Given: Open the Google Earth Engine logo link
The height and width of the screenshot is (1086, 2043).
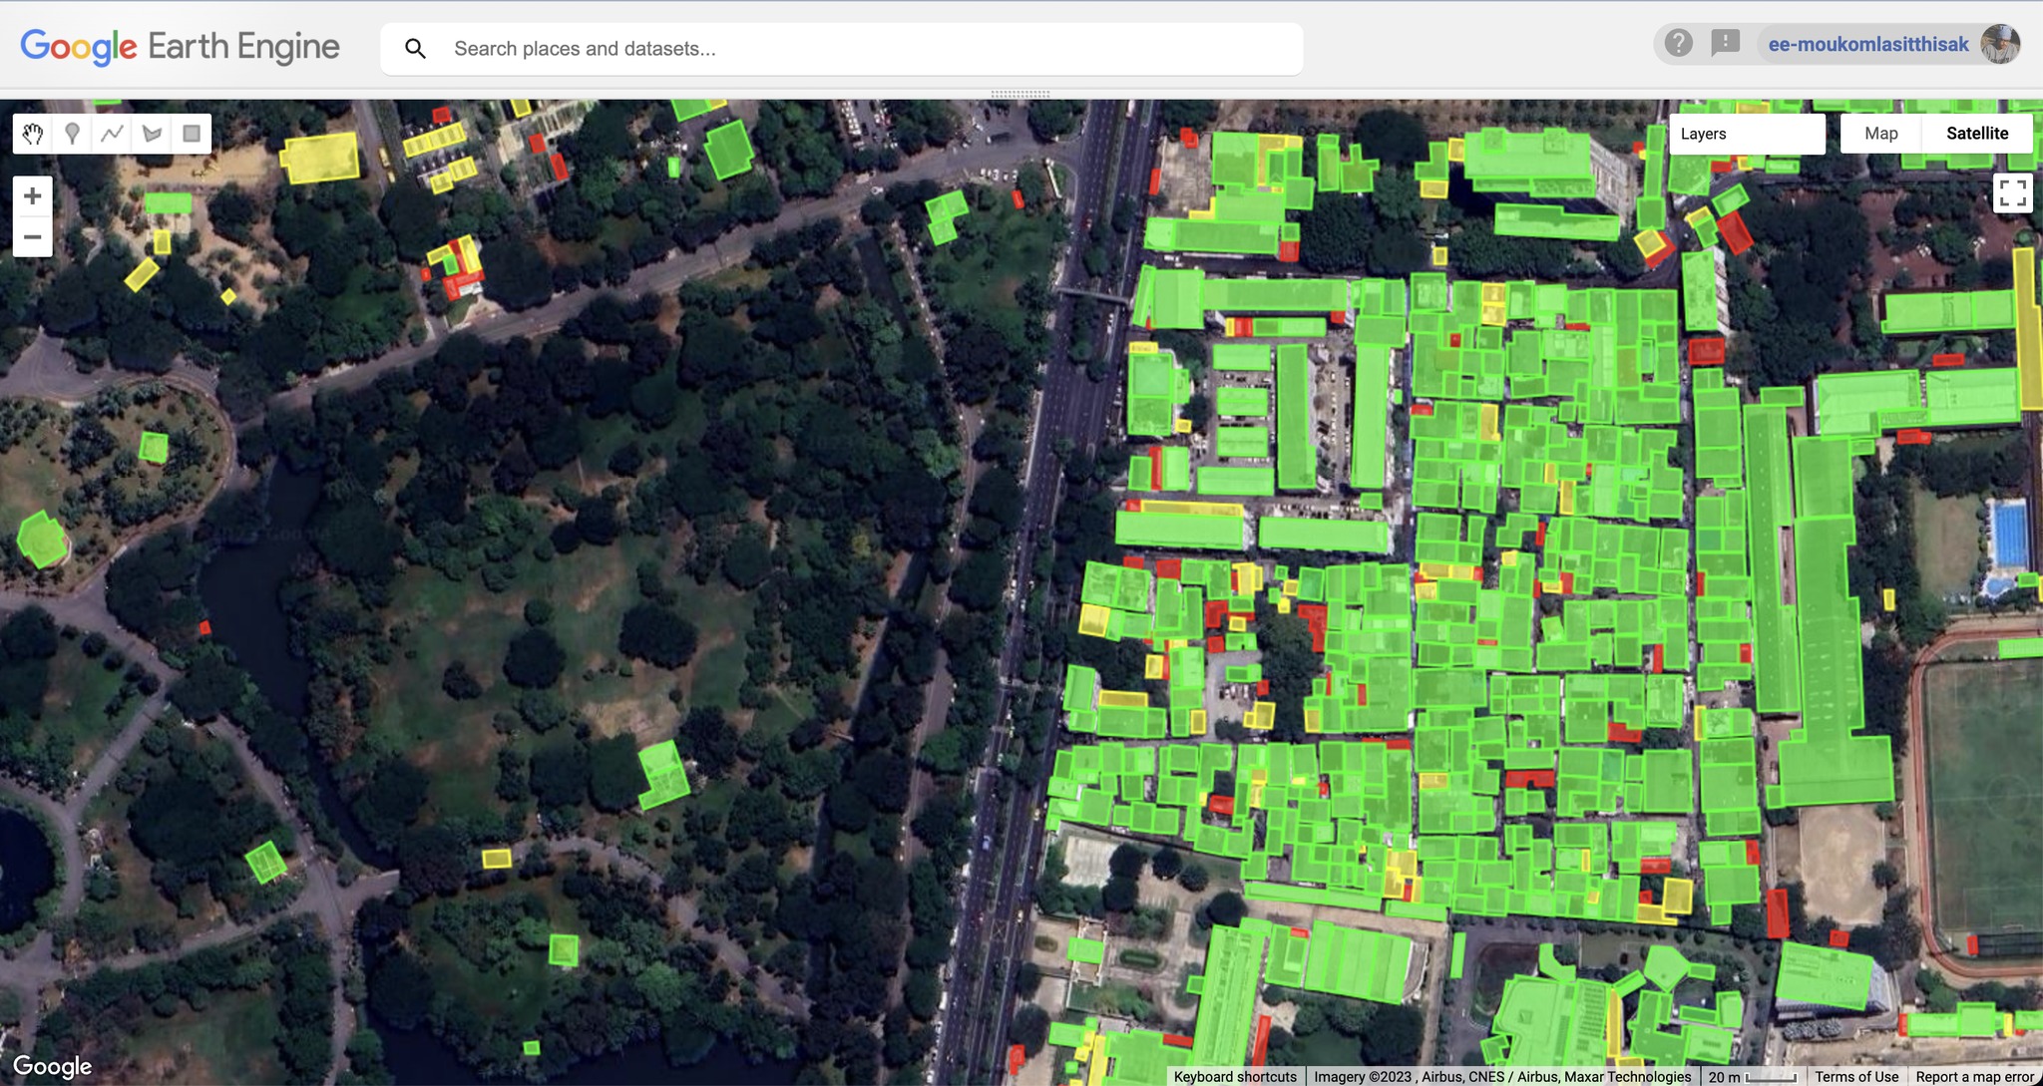Looking at the screenshot, I should pos(180,47).
